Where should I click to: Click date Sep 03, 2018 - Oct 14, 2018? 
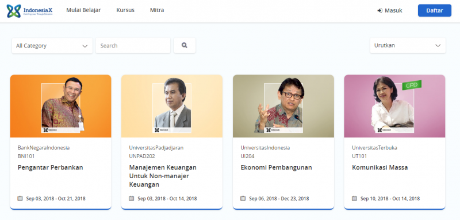(x=167, y=199)
